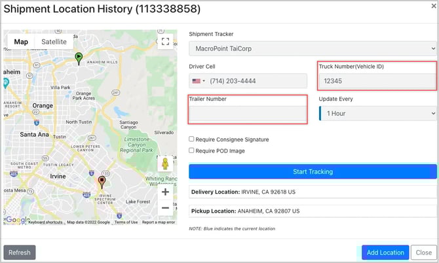Switch to the Satellite map view
The width and height of the screenshot is (439, 263).
pos(54,42)
